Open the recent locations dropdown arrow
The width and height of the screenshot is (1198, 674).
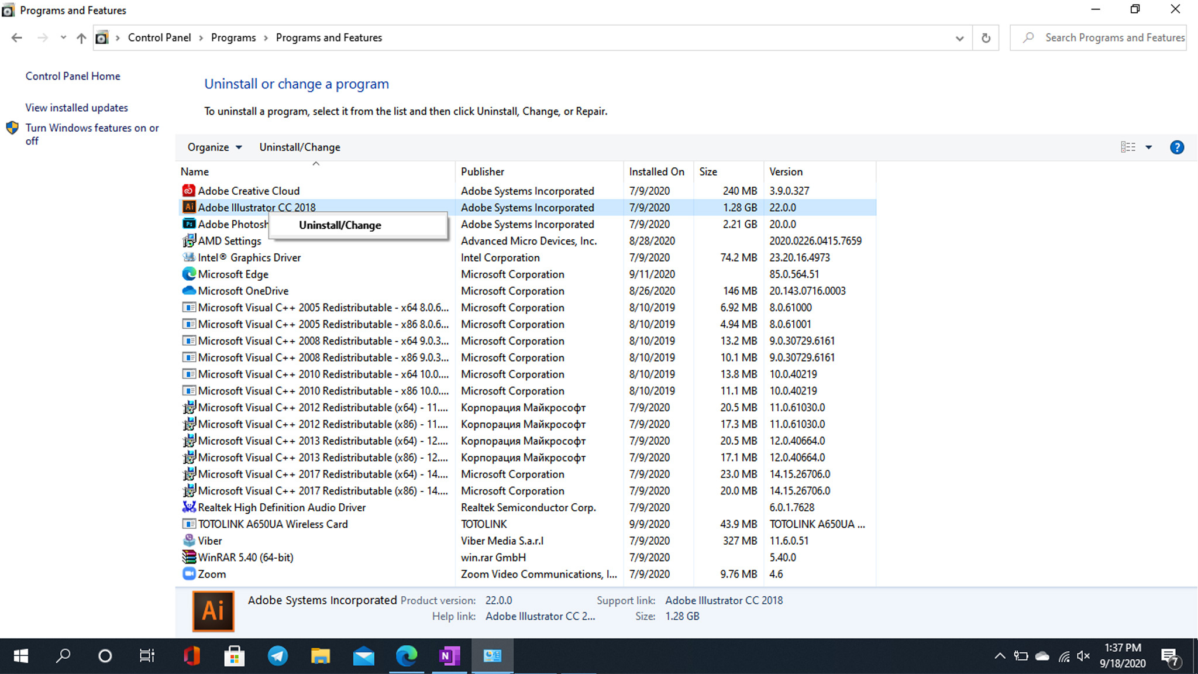(63, 38)
